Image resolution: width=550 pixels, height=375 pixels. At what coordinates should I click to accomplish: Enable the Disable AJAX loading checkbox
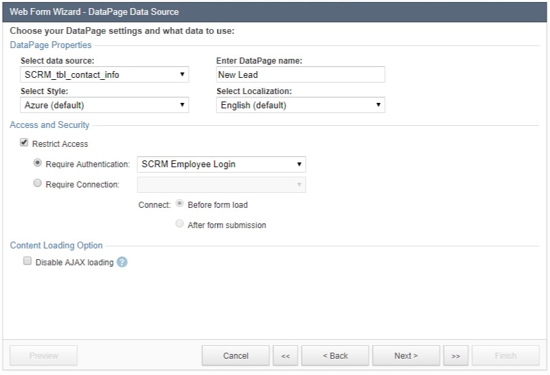28,261
